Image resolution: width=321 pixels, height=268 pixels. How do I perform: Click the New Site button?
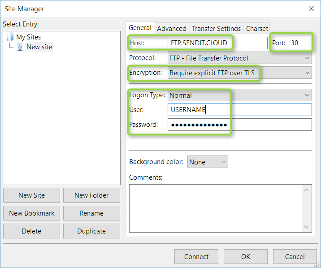31,195
